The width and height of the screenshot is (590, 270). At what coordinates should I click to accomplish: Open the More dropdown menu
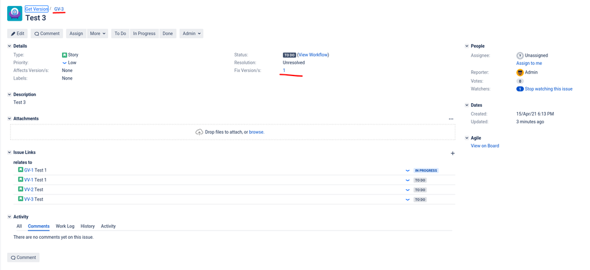(98, 34)
